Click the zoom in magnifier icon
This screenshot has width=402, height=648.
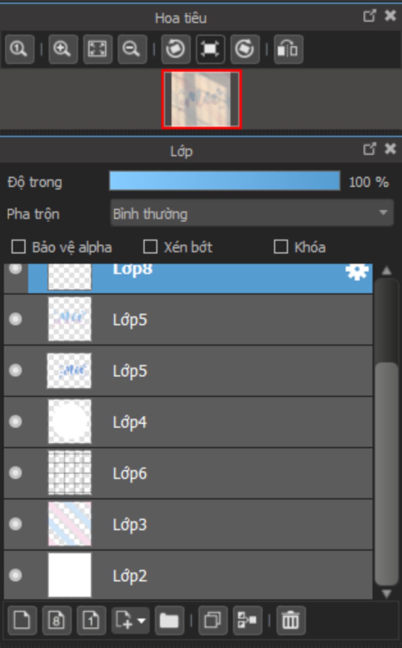coord(62,49)
